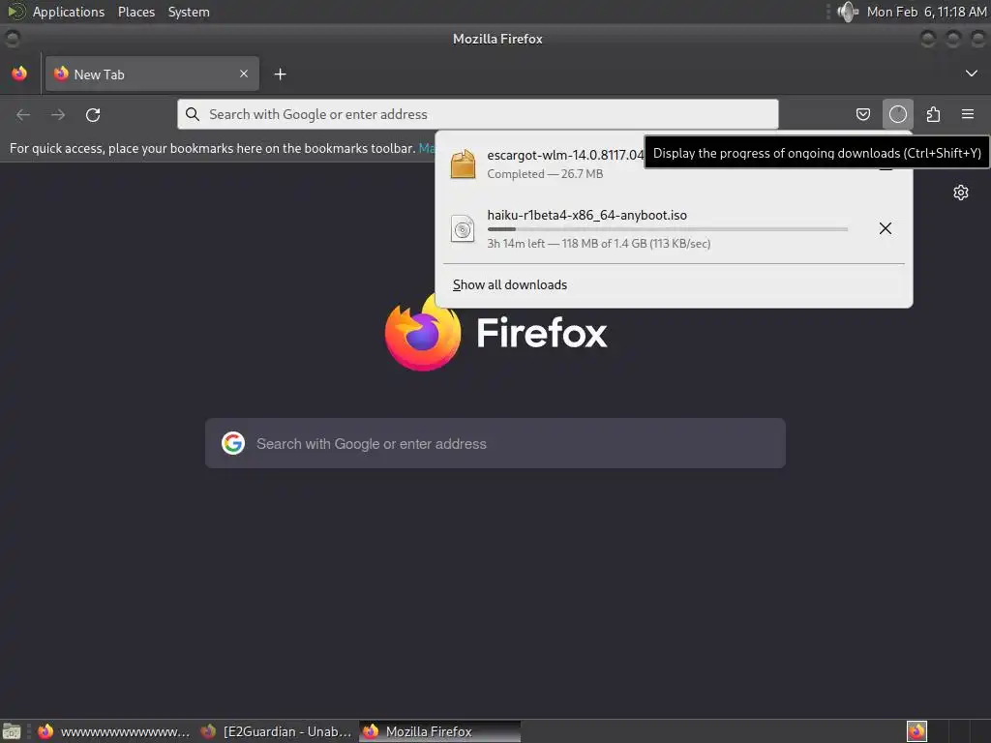The height and width of the screenshot is (743, 991).
Task: Click the bookmarks toolbar manage link
Action: tap(427, 148)
